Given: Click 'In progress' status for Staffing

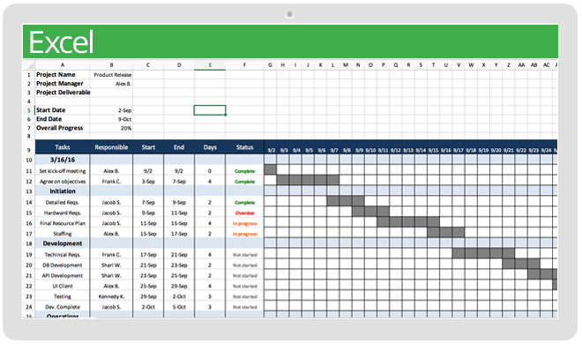Looking at the screenshot, I should 244,234.
